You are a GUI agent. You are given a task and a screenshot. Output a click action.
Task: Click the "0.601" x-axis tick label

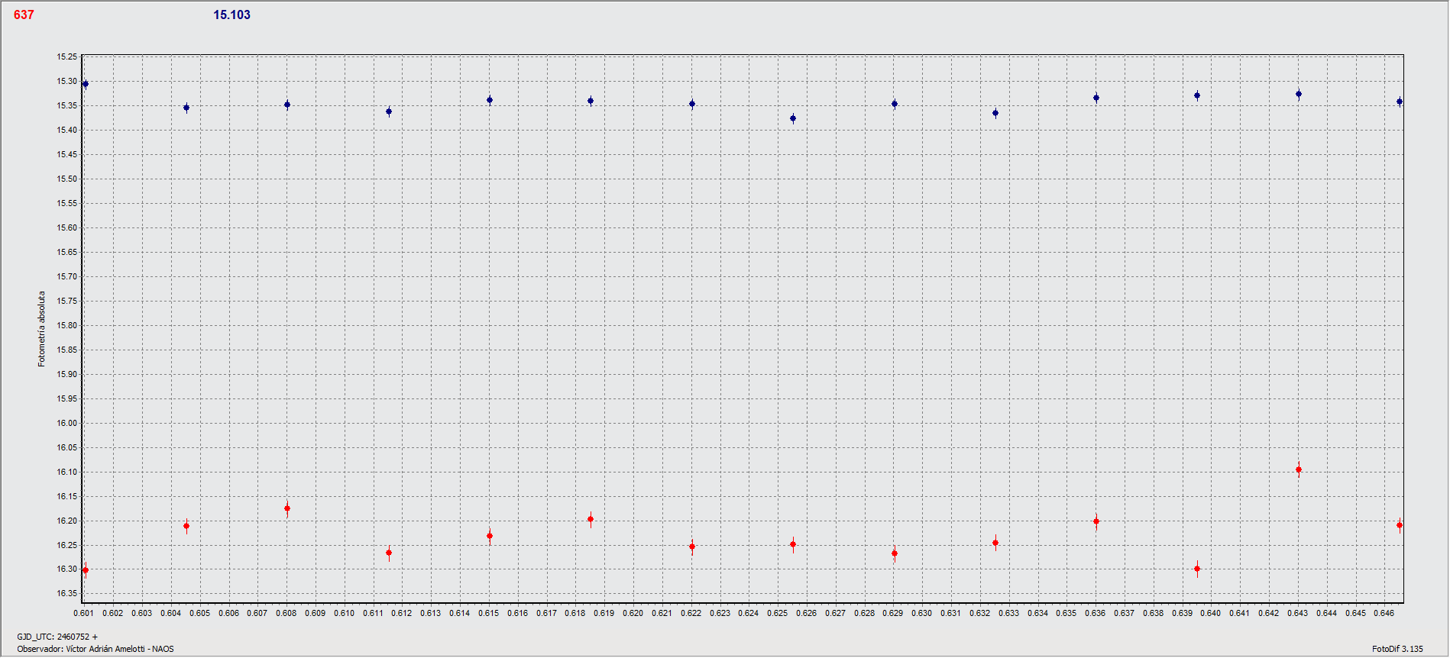(83, 613)
